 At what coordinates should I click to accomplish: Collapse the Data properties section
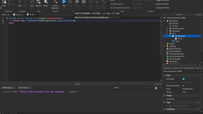165,75
